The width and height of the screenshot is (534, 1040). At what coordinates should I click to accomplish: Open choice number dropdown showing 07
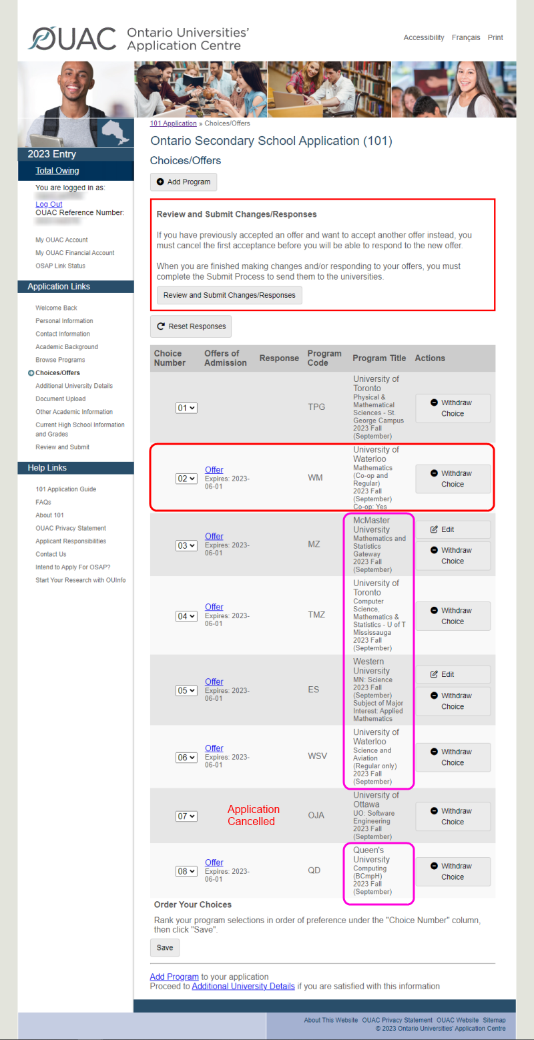click(x=186, y=816)
